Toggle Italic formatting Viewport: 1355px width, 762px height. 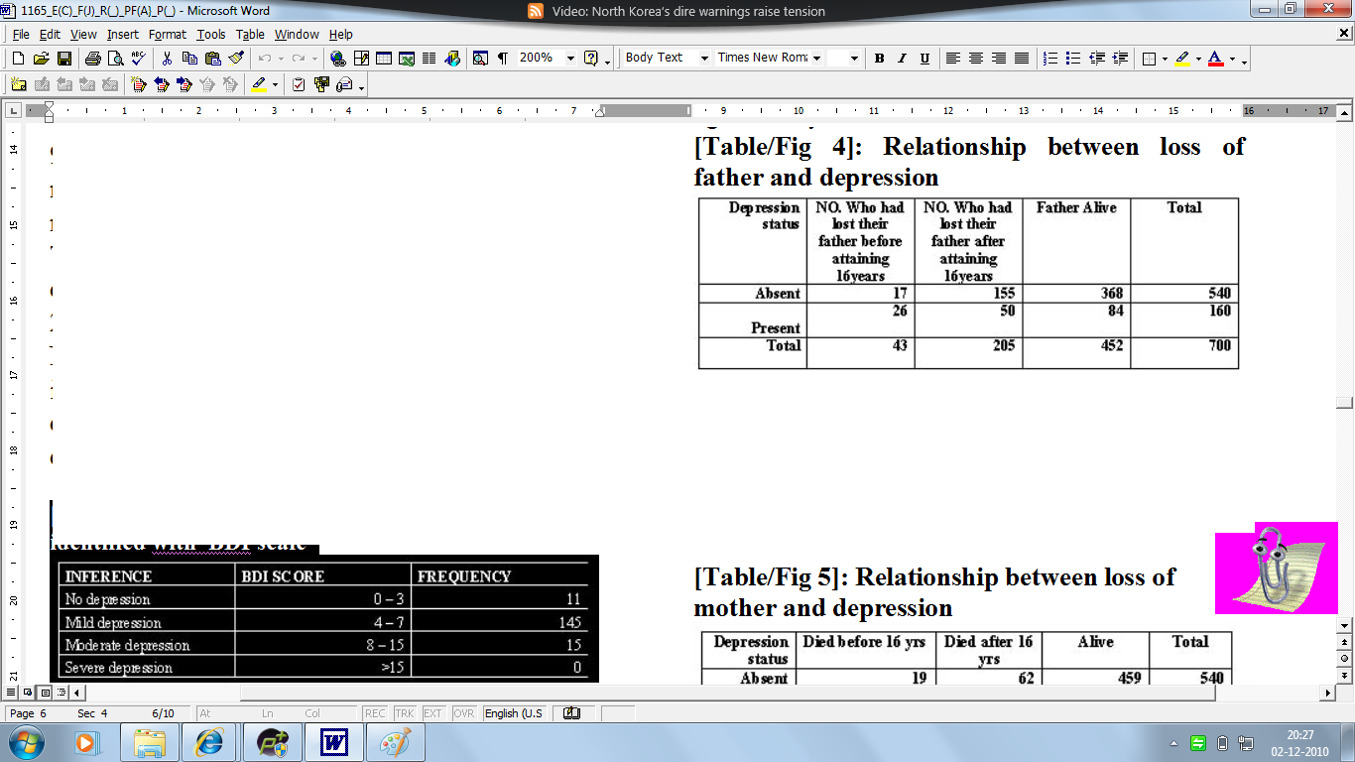point(902,59)
